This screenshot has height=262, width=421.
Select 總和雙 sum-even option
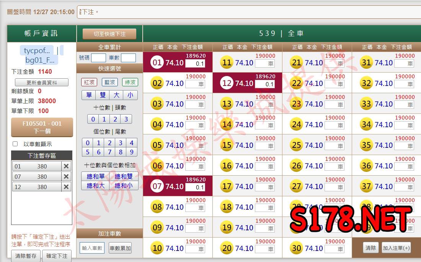tap(124, 176)
